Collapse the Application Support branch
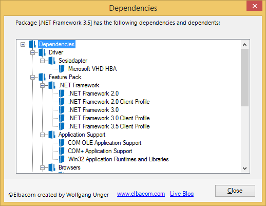 coord(42,135)
